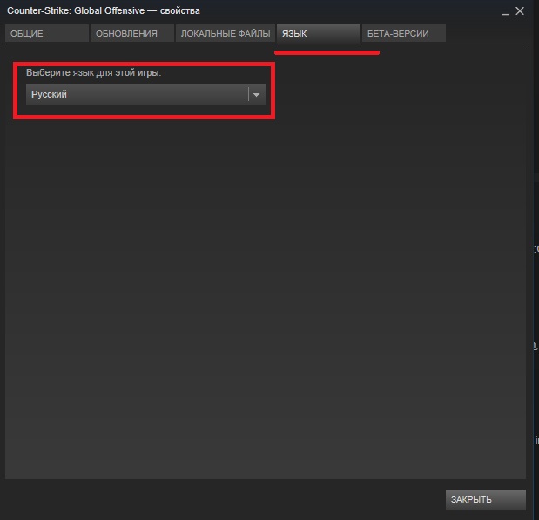Screen dimensions: 539x520
Task: Close the properties window with X
Action: click(x=519, y=11)
